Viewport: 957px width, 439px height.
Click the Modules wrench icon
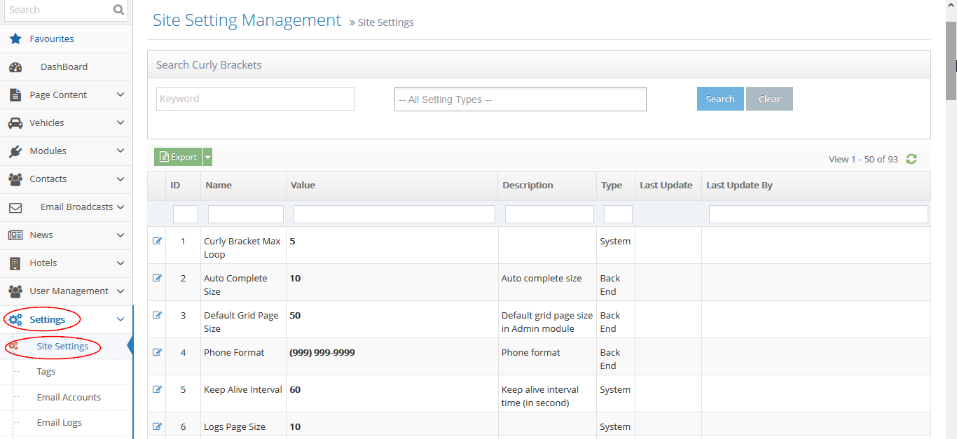15,151
